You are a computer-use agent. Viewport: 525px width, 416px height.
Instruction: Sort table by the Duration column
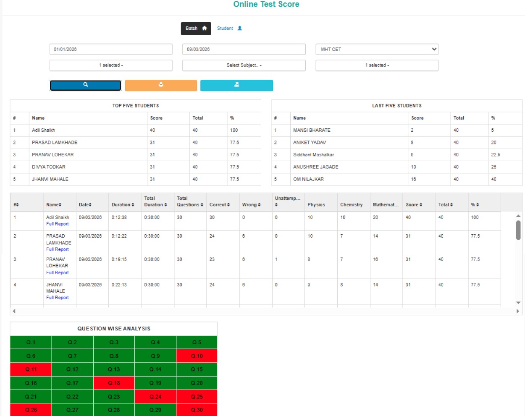123,205
